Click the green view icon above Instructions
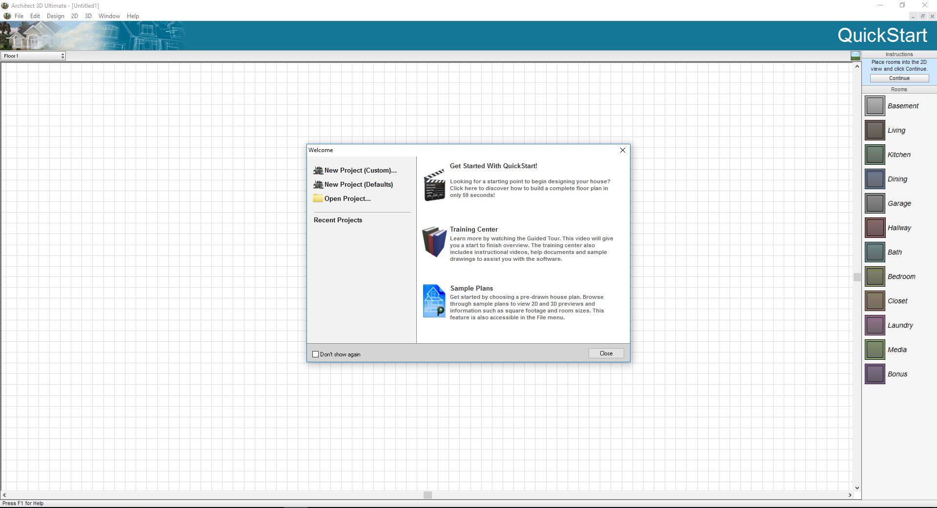 (x=855, y=56)
